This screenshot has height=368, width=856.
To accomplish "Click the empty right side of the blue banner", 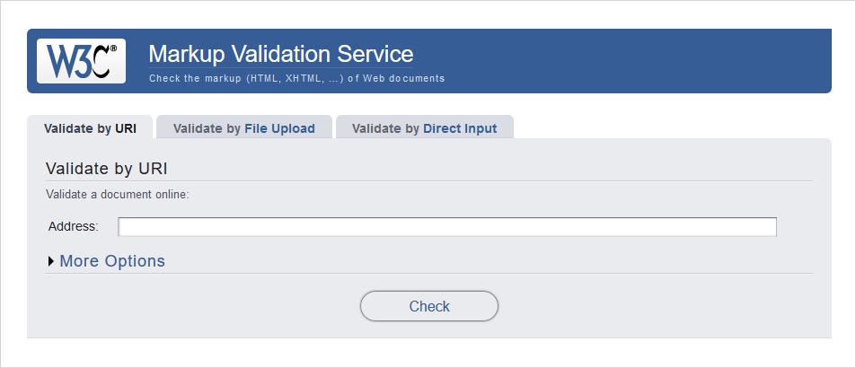I will point(674,61).
